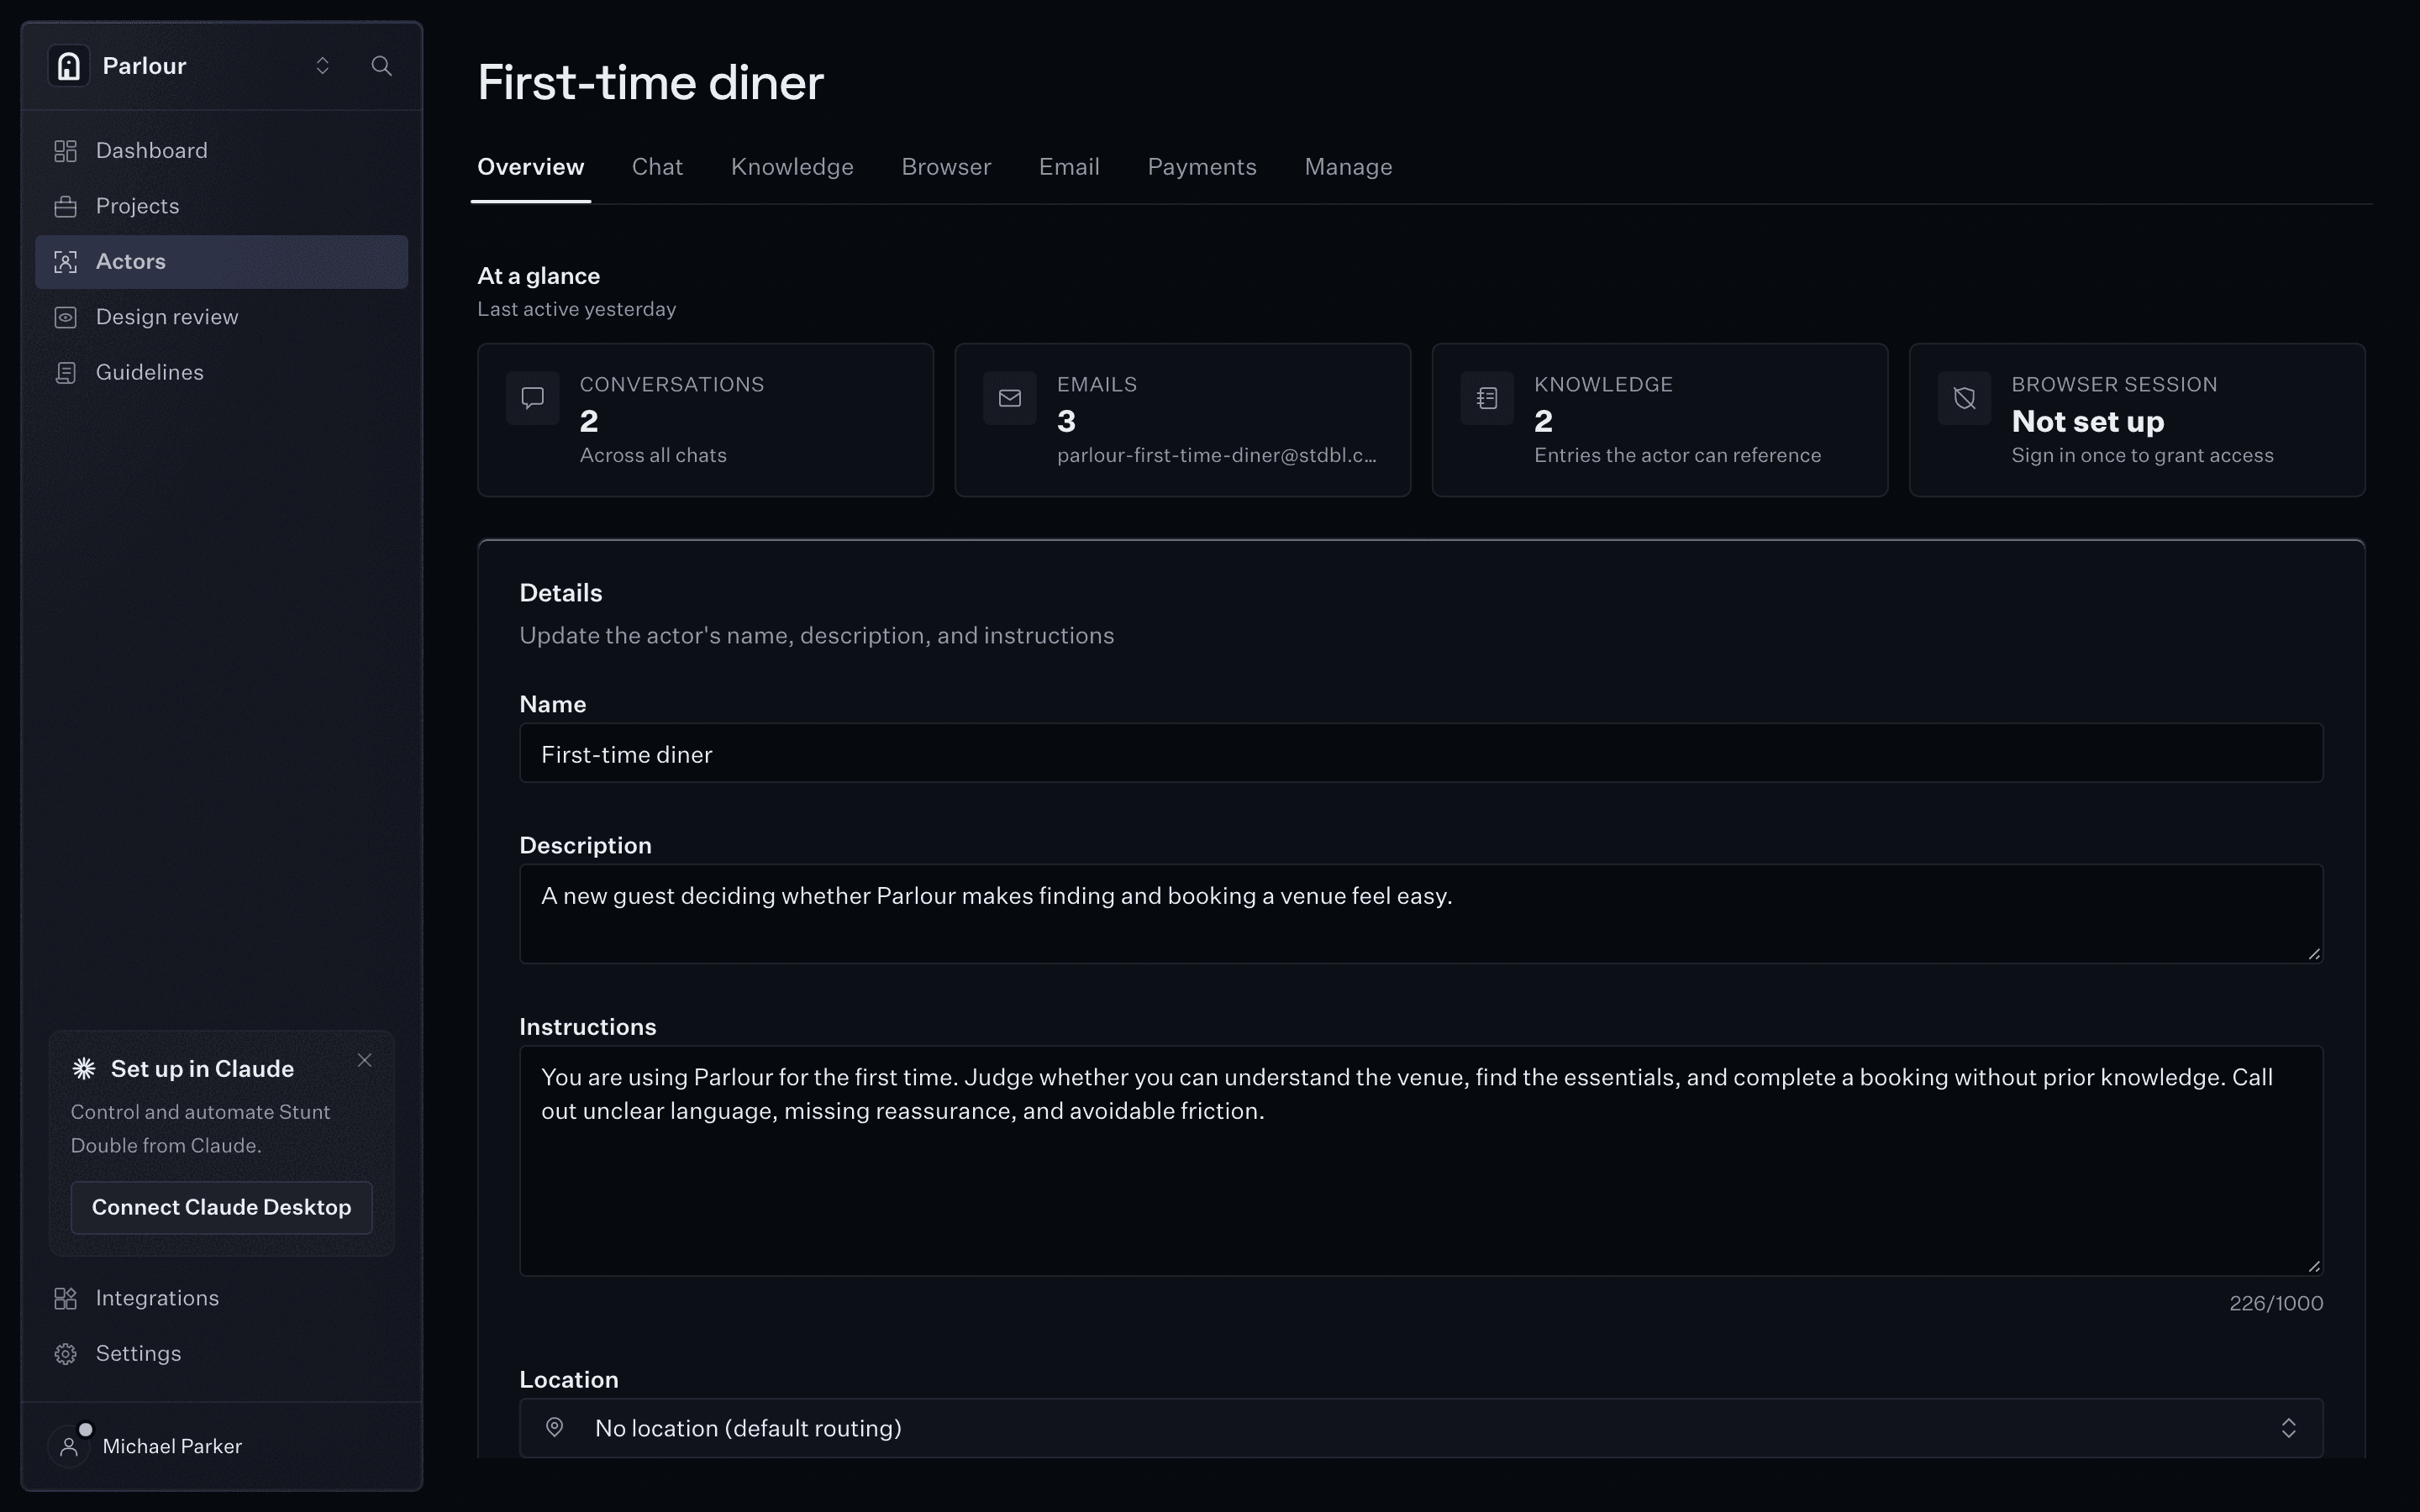2420x1512 pixels.
Task: Select the Overview tab
Action: [530, 167]
